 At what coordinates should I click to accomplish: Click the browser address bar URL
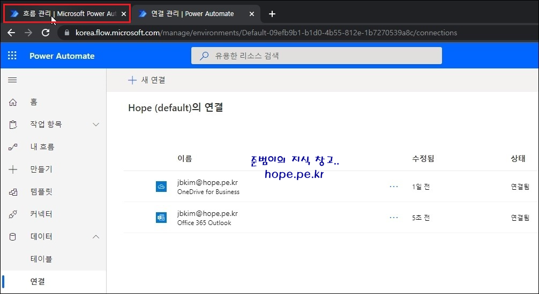click(x=266, y=33)
